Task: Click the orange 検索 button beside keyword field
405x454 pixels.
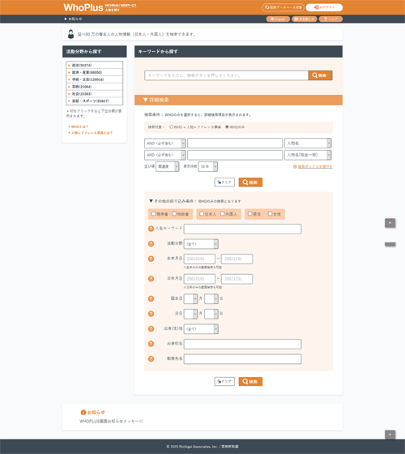Action: (320, 75)
